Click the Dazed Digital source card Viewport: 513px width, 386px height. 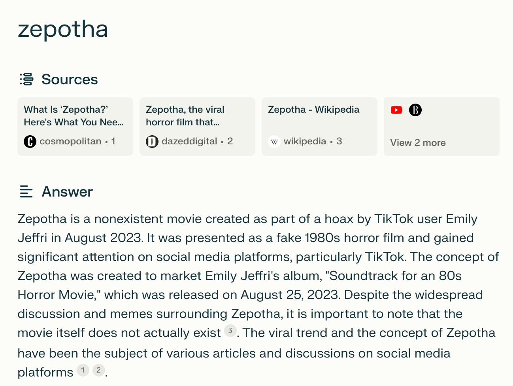pyautogui.click(x=197, y=127)
